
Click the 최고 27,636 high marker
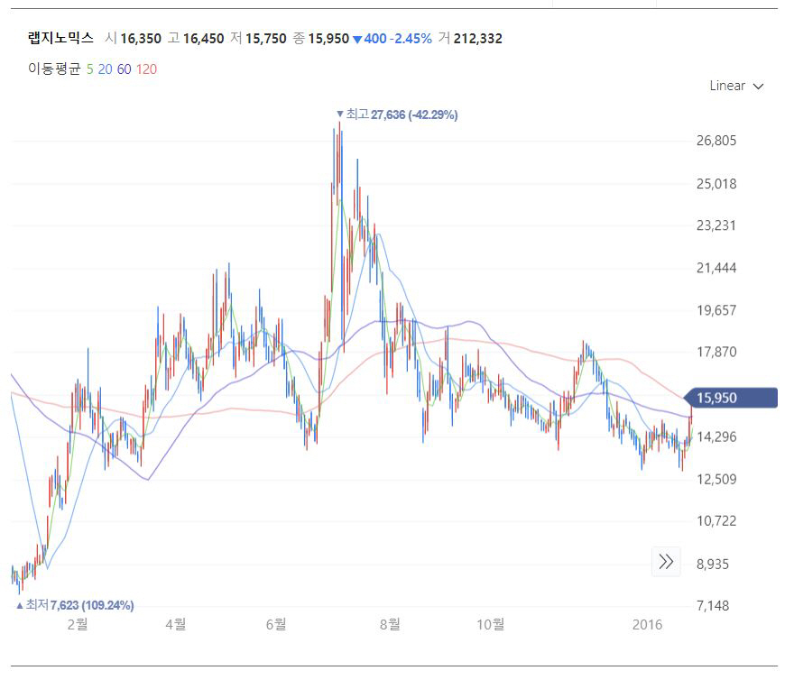[x=397, y=115]
